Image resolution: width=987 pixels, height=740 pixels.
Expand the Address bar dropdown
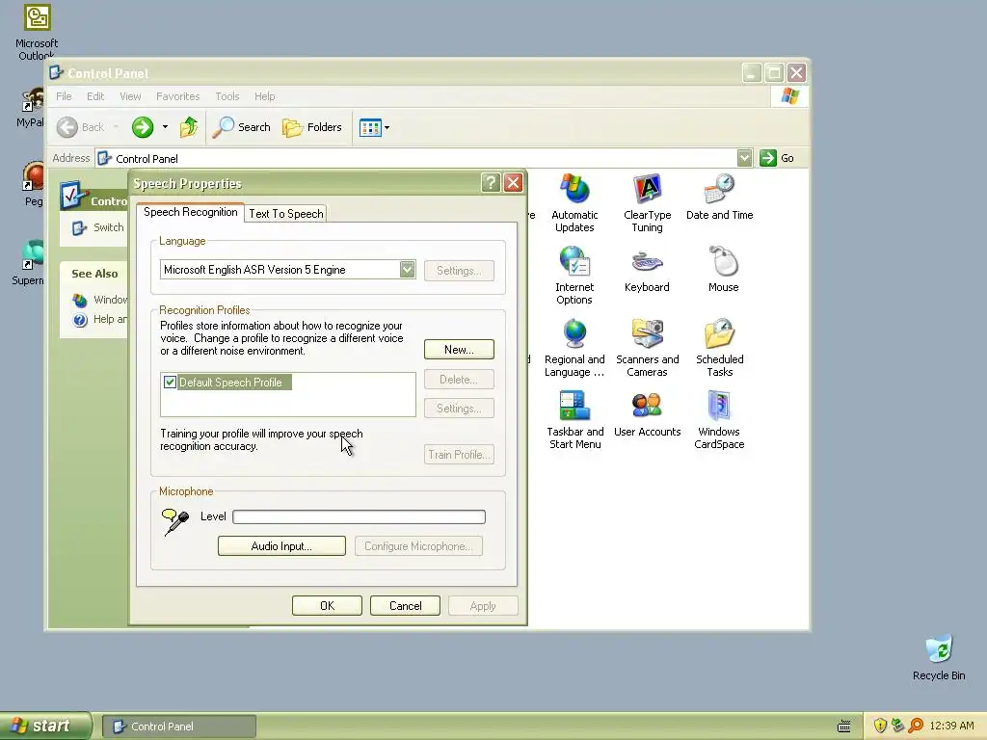tap(744, 158)
